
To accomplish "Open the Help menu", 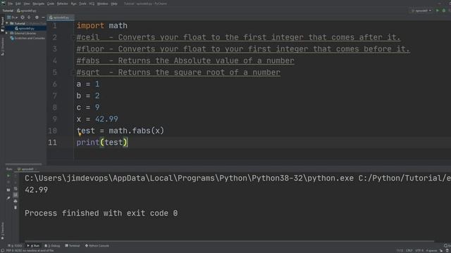I will click(x=114, y=4).
